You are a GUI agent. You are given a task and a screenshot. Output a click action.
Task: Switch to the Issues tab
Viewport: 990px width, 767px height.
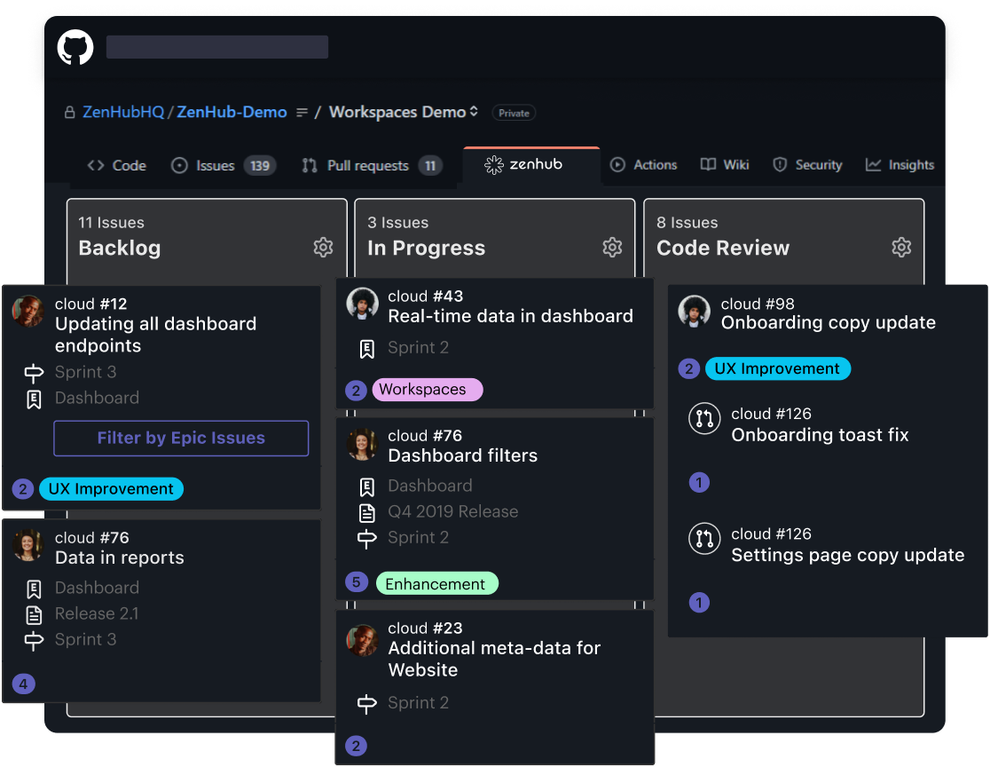pyautogui.click(x=213, y=164)
